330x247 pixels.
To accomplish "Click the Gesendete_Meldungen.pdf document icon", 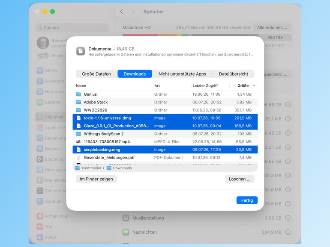I will [x=78, y=157].
